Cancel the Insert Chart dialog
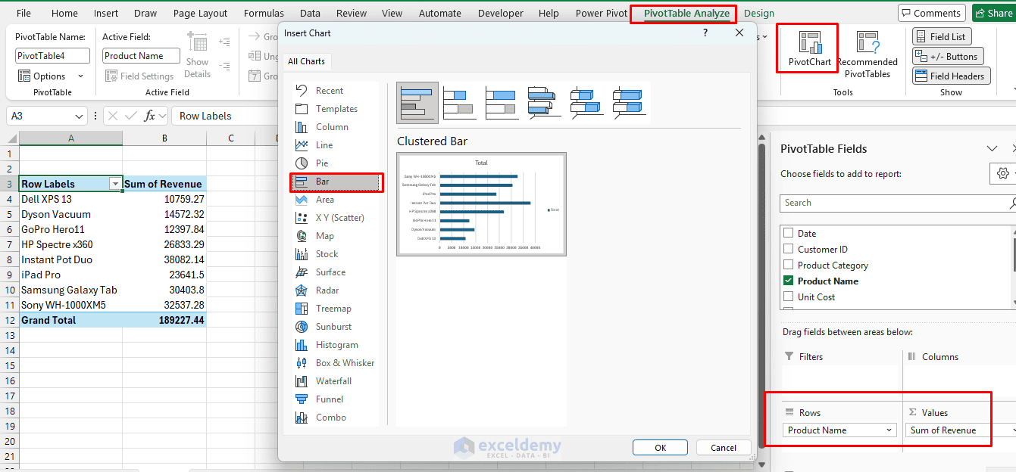 [724, 448]
